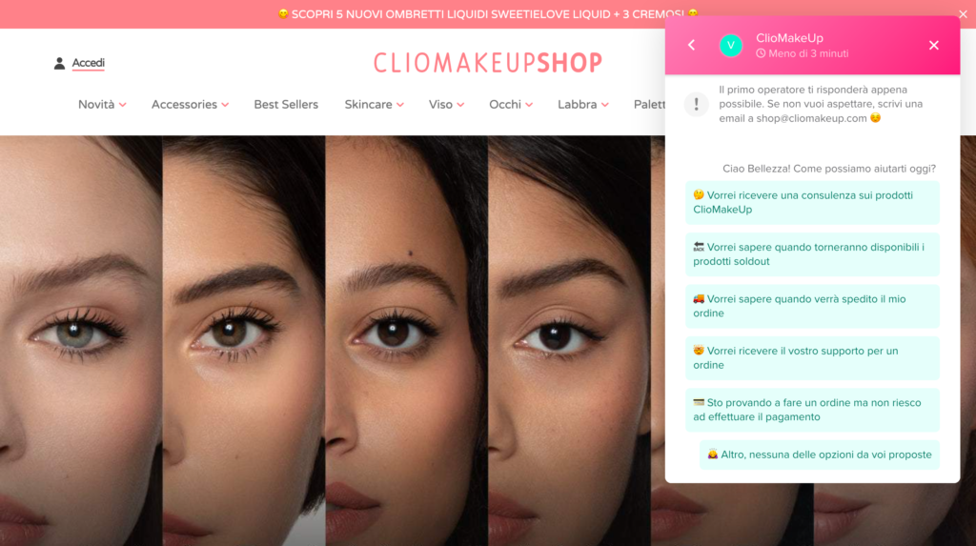Image resolution: width=976 pixels, height=546 pixels.
Task: Open the Labbra menu
Action: 582,105
